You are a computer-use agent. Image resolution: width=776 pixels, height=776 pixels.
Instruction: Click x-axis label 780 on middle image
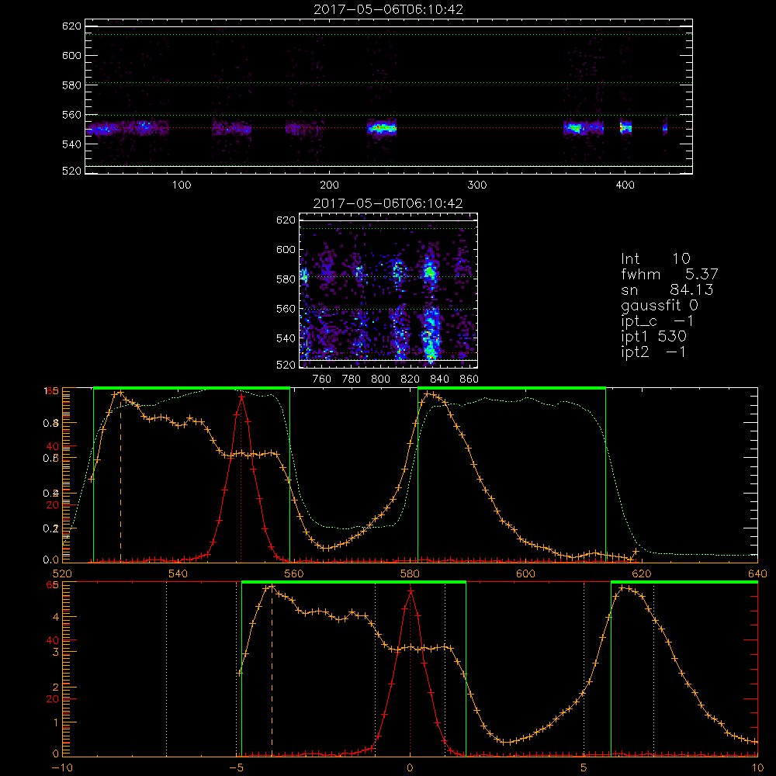pyautogui.click(x=352, y=379)
